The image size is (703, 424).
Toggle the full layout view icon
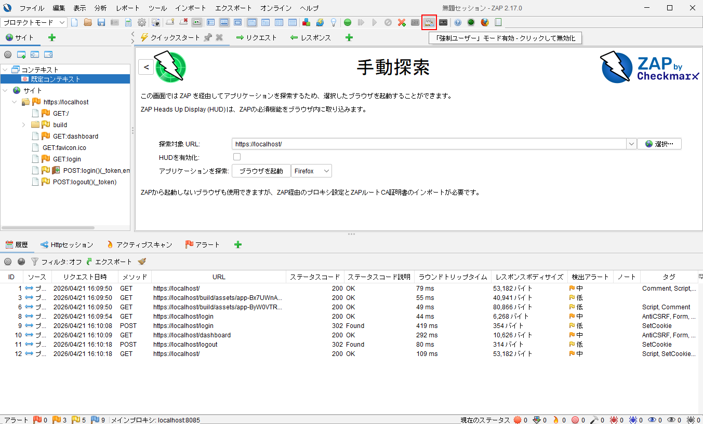pos(237,22)
